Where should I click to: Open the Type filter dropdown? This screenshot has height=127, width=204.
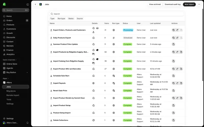pos(52,19)
